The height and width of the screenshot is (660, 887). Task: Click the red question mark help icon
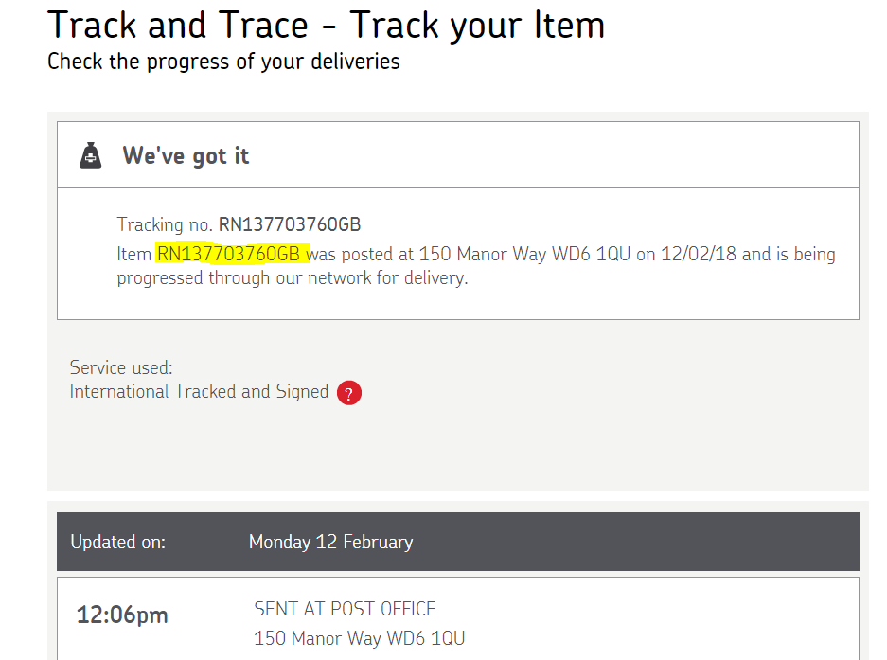(x=349, y=393)
